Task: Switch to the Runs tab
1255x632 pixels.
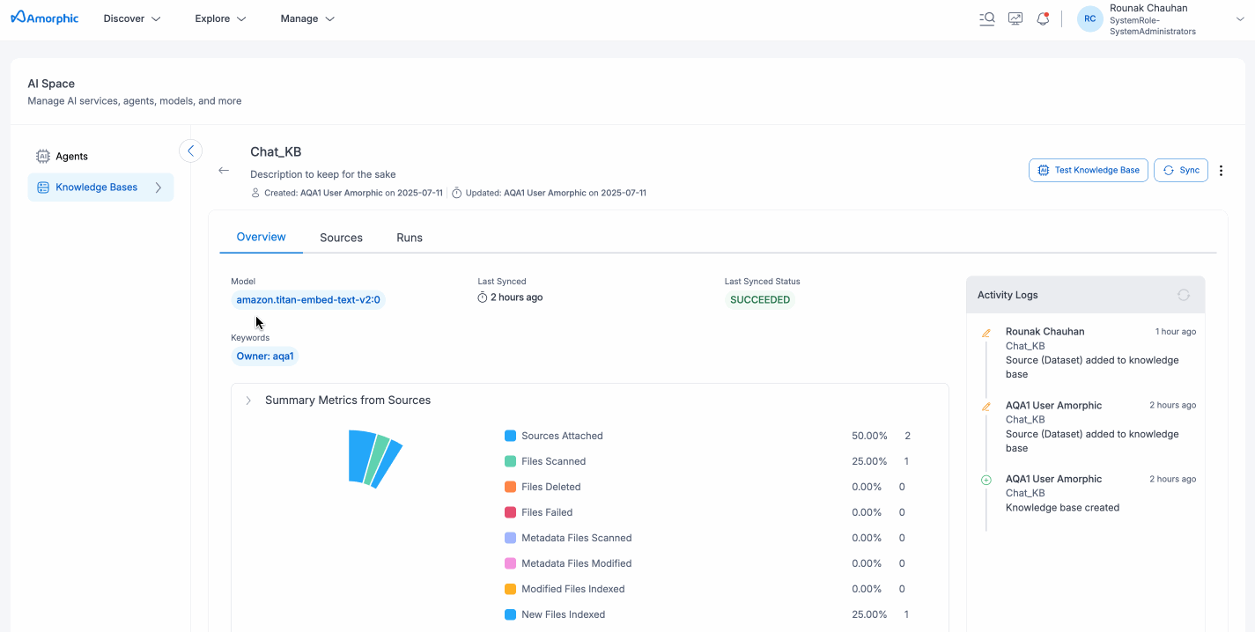Action: 410,238
